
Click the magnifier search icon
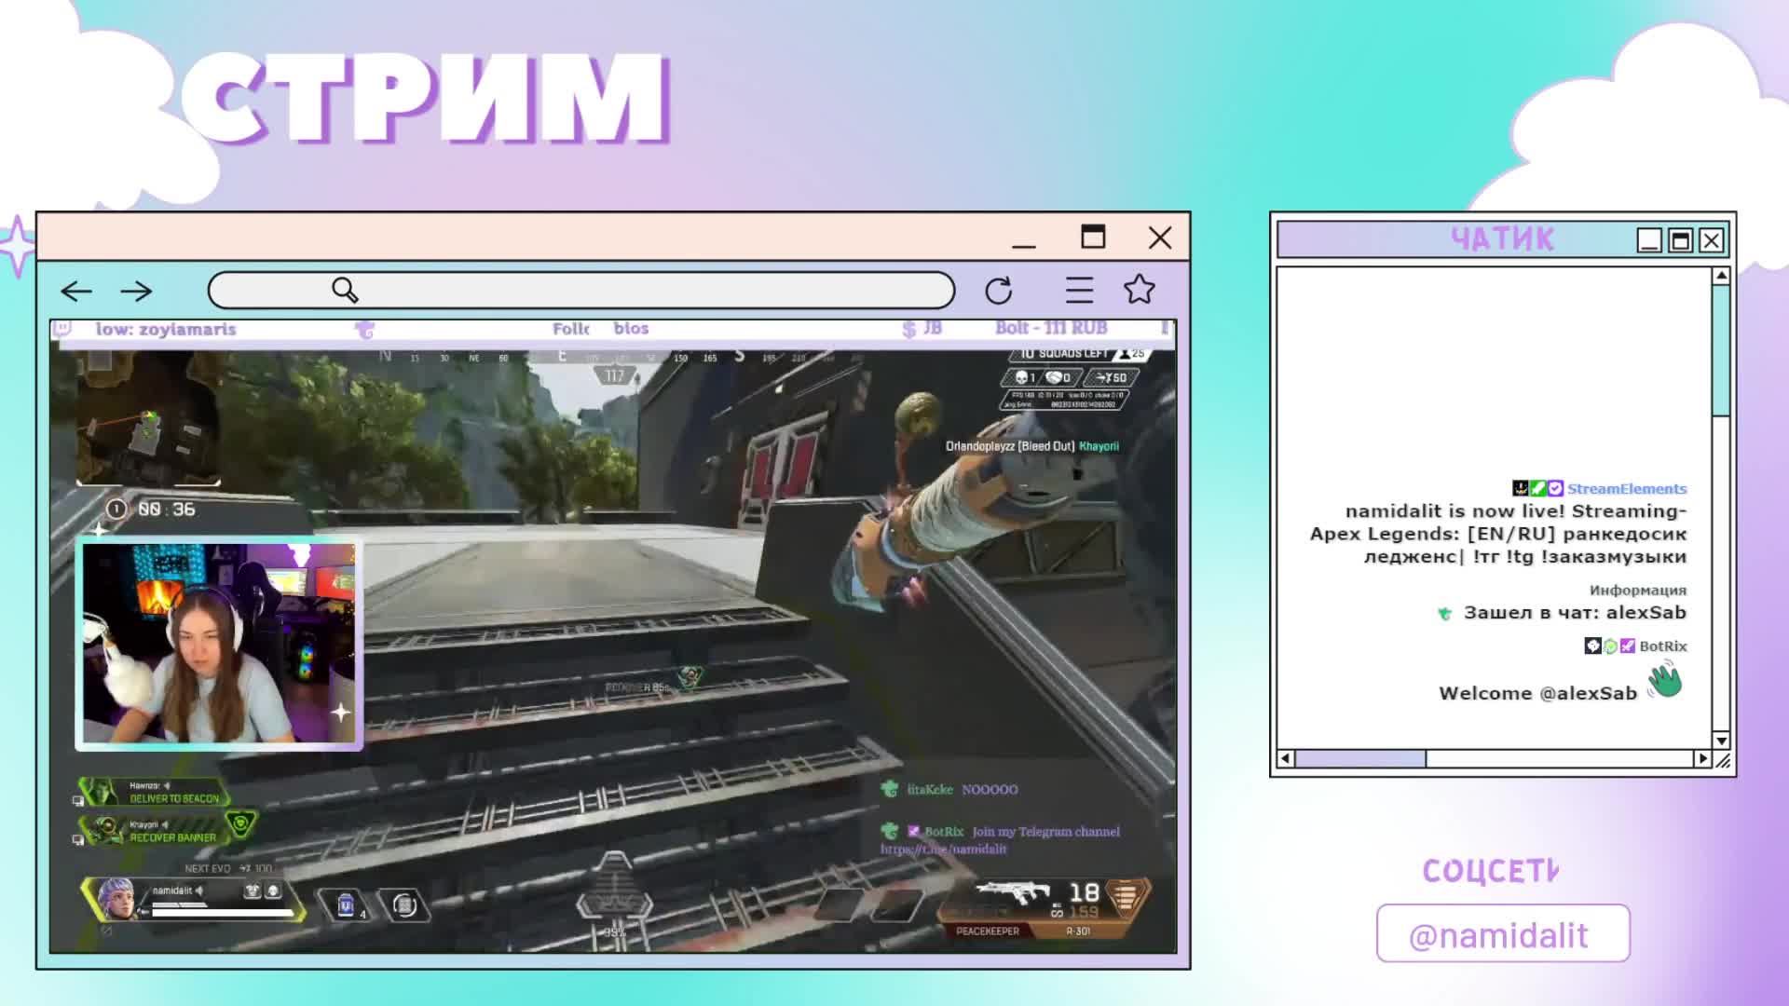tap(345, 291)
